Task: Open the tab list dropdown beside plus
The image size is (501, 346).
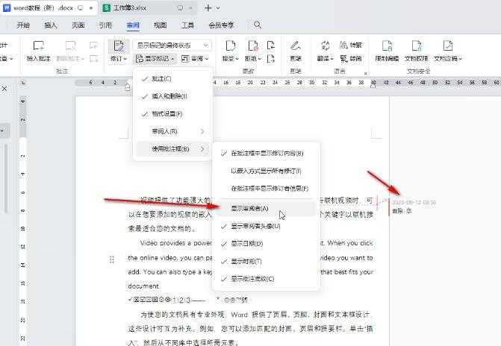Action: [x=218, y=8]
